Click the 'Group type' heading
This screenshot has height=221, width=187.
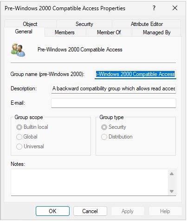click(x=111, y=117)
